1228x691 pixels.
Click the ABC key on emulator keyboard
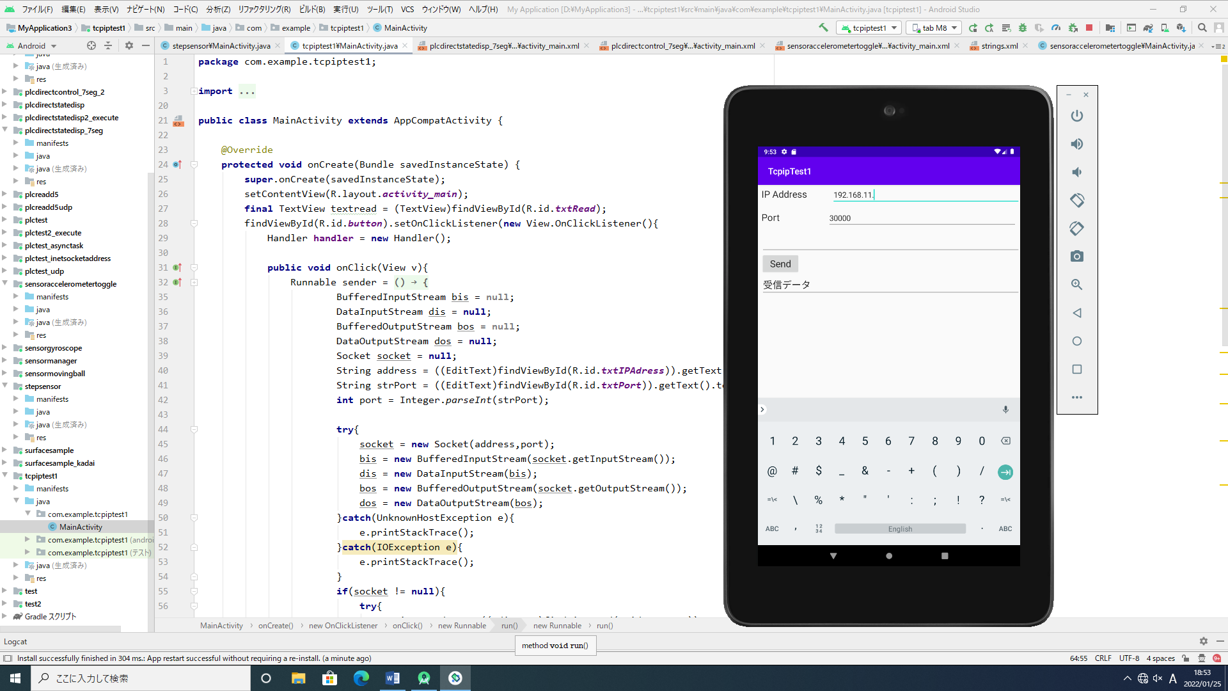(x=772, y=528)
